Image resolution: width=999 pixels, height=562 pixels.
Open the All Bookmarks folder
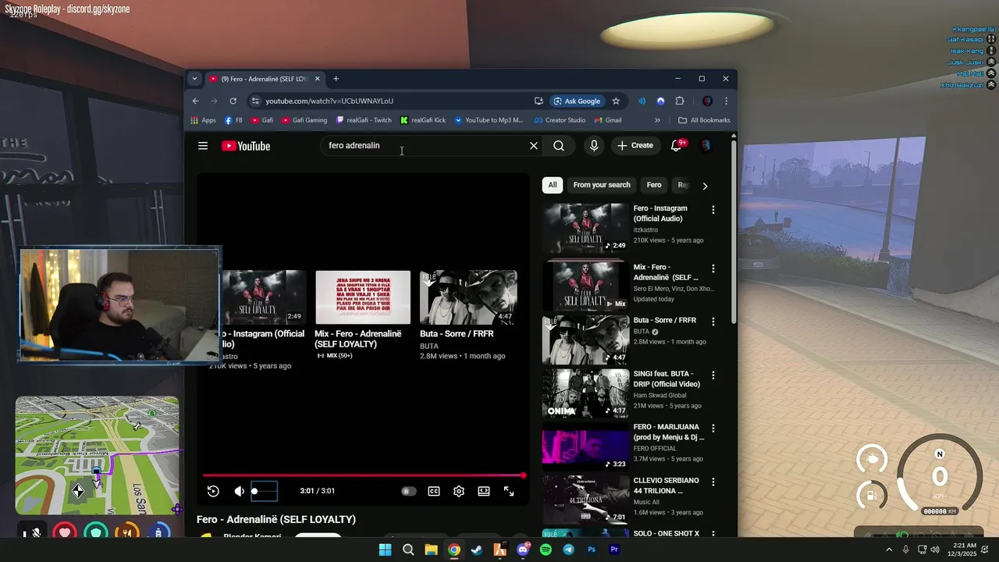[704, 120]
